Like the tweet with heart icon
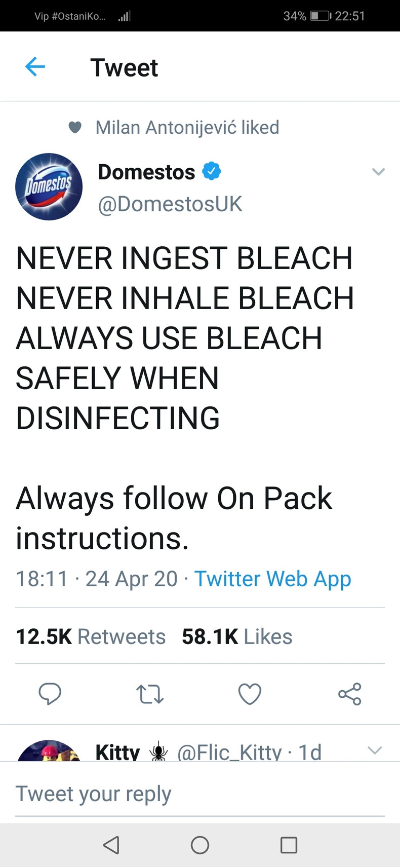This screenshot has width=400, height=867. point(250,694)
